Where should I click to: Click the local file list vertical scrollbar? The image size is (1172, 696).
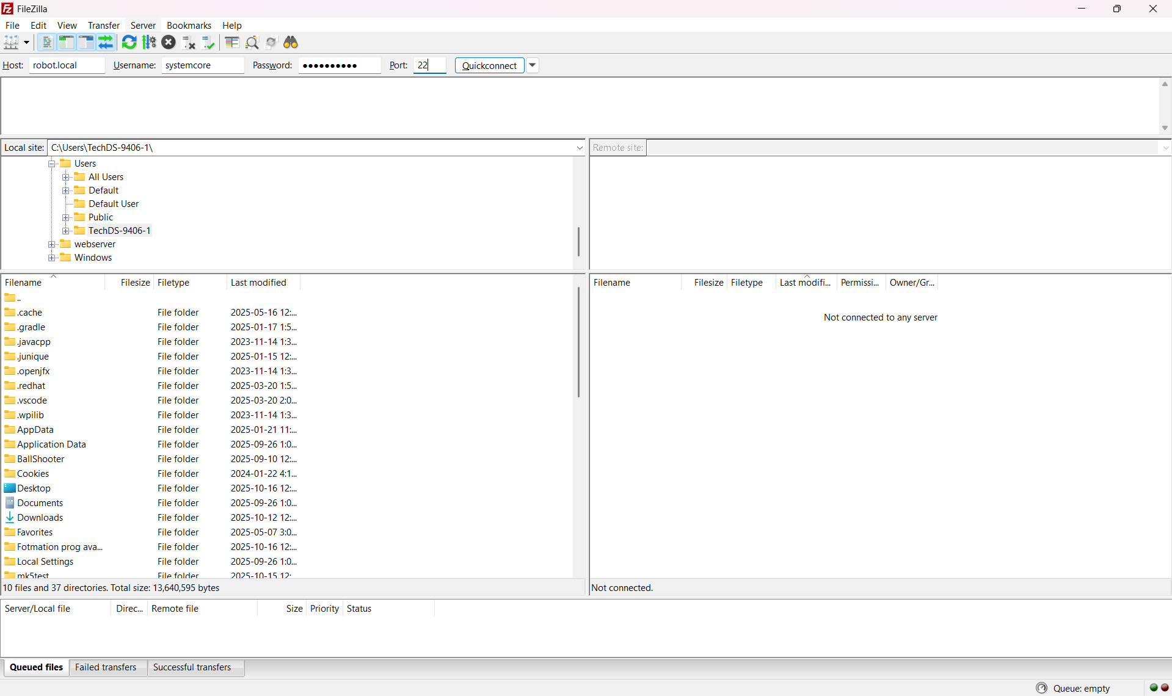click(578, 342)
